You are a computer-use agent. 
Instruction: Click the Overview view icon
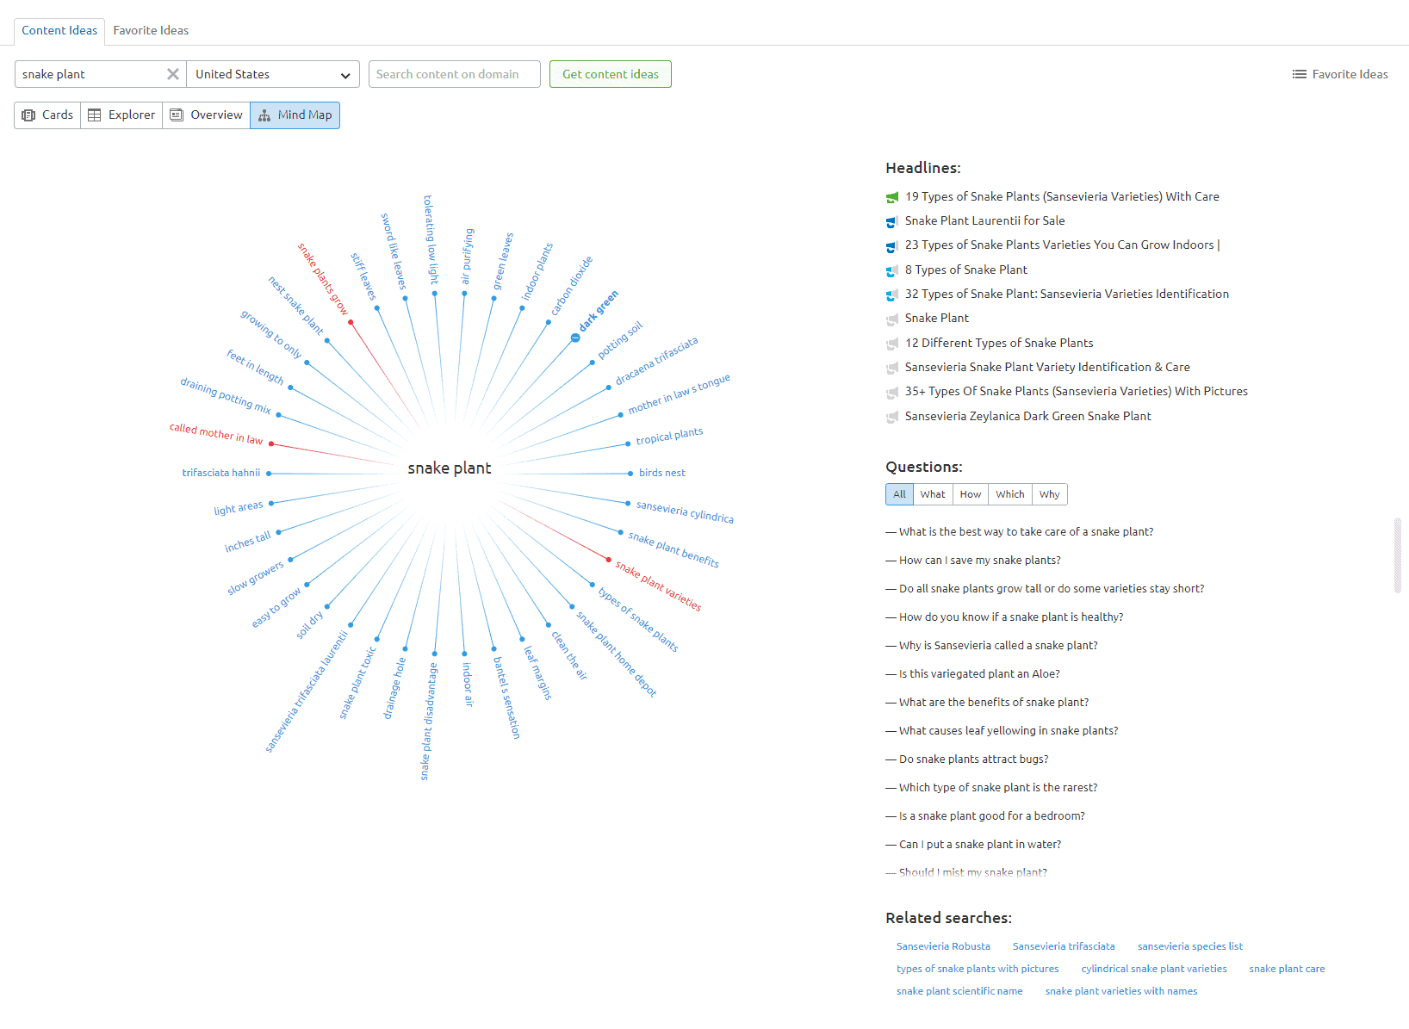[177, 115]
